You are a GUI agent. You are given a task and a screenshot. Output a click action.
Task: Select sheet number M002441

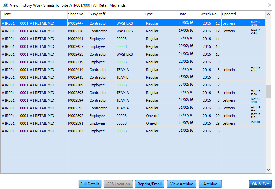point(76,39)
